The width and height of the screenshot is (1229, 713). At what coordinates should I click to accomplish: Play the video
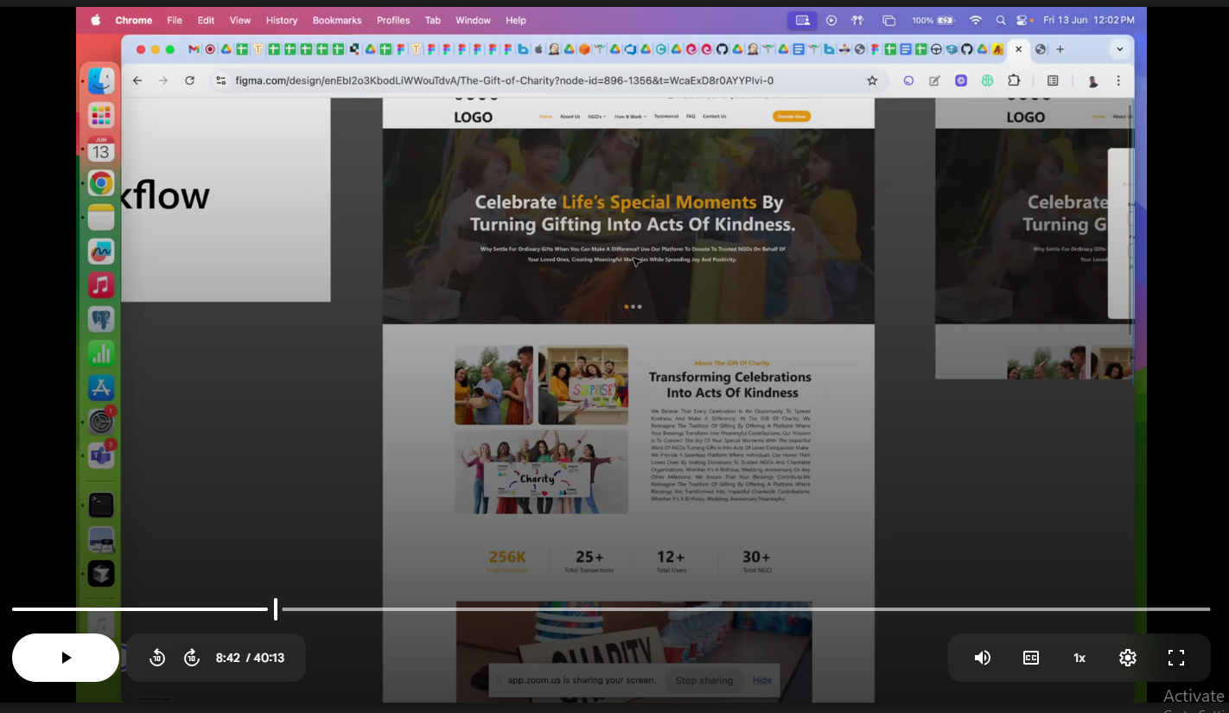[66, 658]
